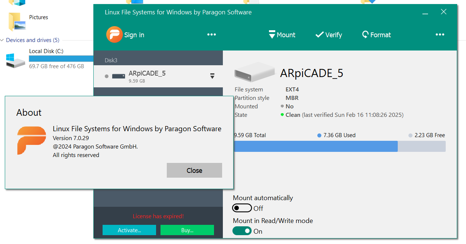
Task: Close the About dialog
Action: pyautogui.click(x=194, y=170)
